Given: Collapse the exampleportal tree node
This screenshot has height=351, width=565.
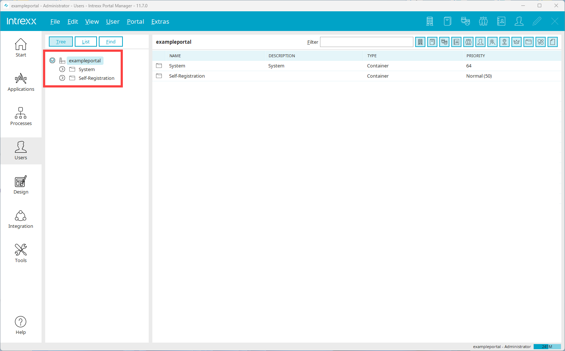Looking at the screenshot, I should click(52, 61).
